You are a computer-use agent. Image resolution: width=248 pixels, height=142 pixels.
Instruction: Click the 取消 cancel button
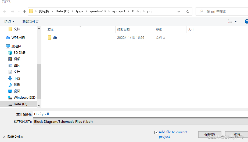(237, 135)
